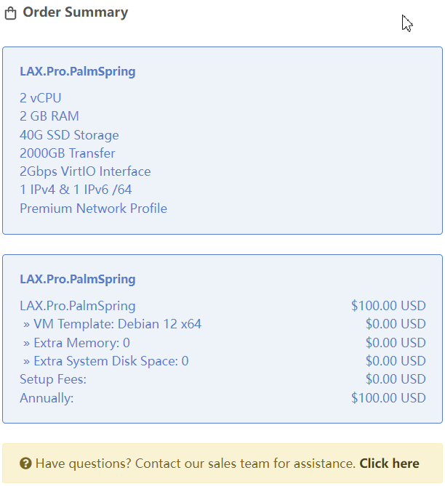
Task: Click the Annually $100.00 USD total amount
Action: pyautogui.click(x=388, y=398)
